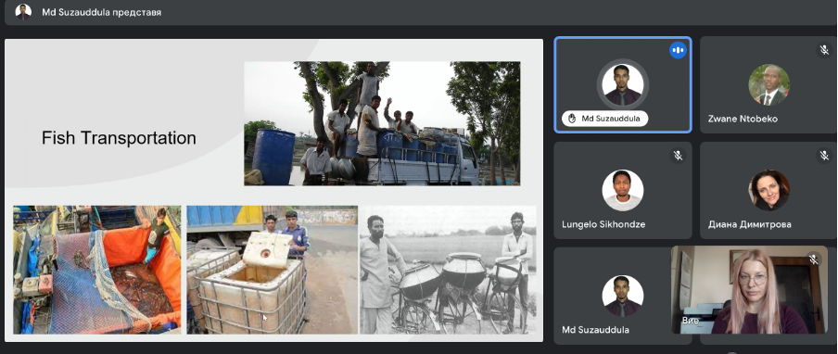Click the presenter avatar in the top bar

tap(23, 12)
